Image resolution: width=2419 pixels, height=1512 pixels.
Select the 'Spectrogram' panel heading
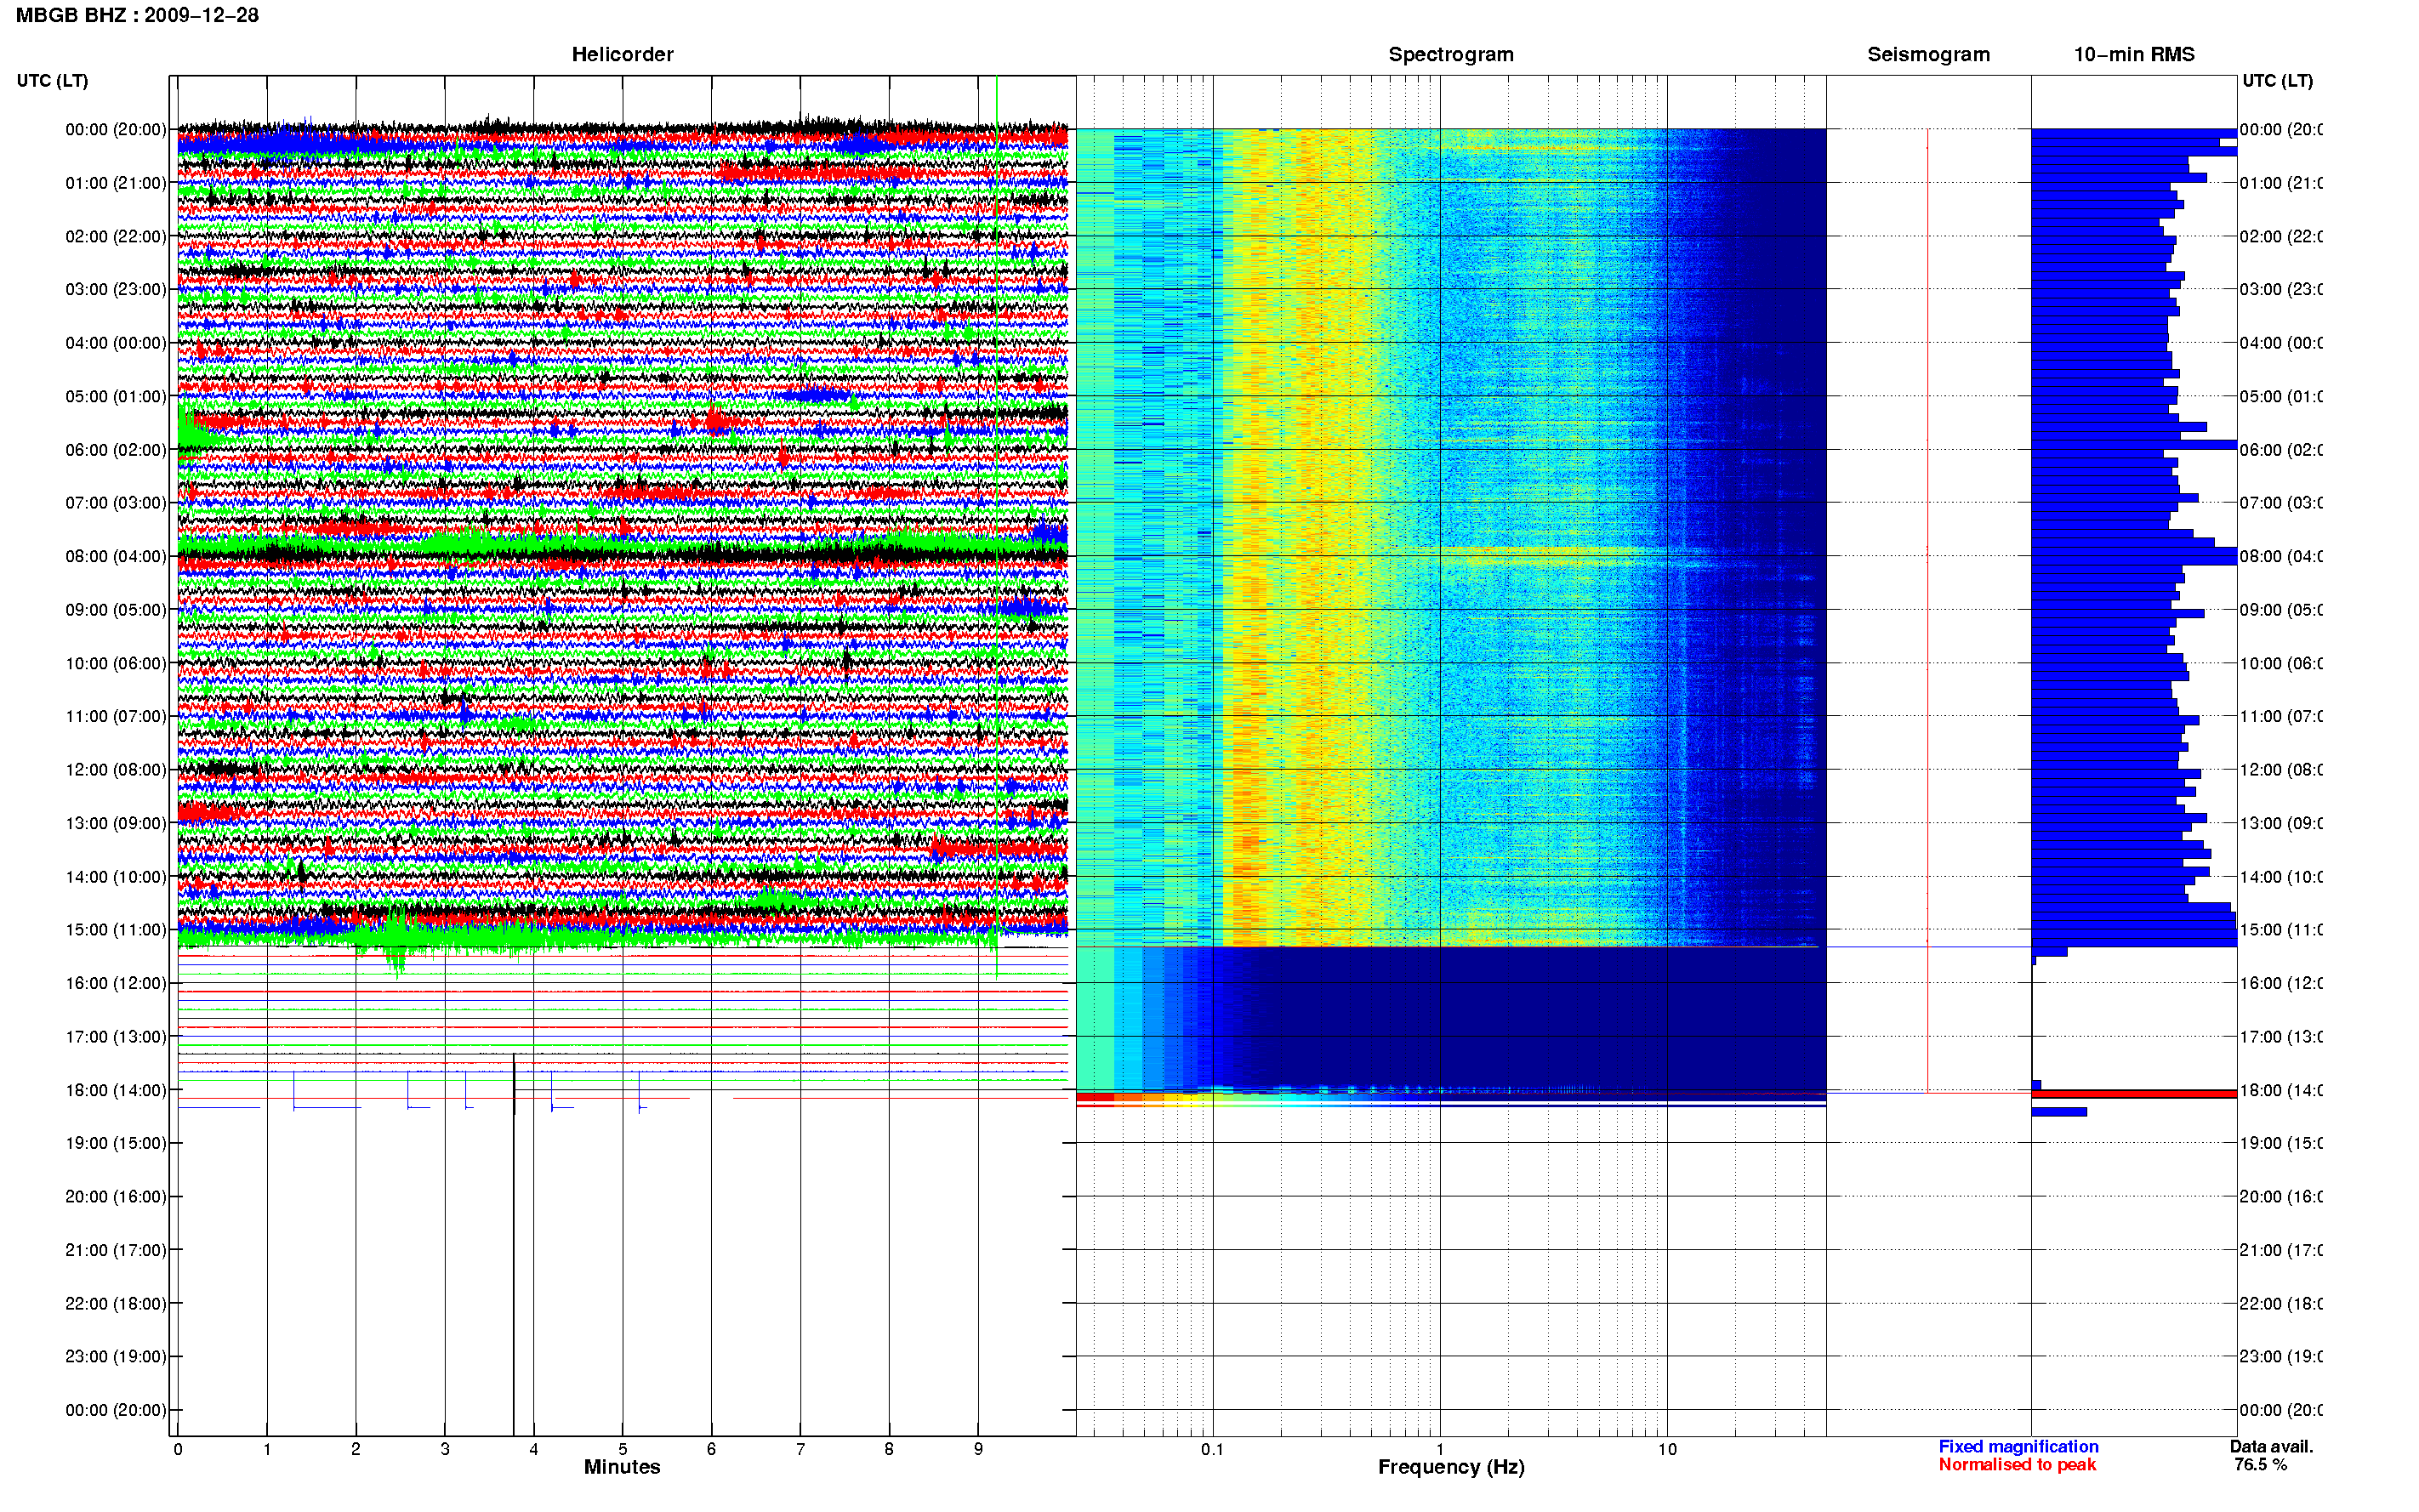point(1450,54)
